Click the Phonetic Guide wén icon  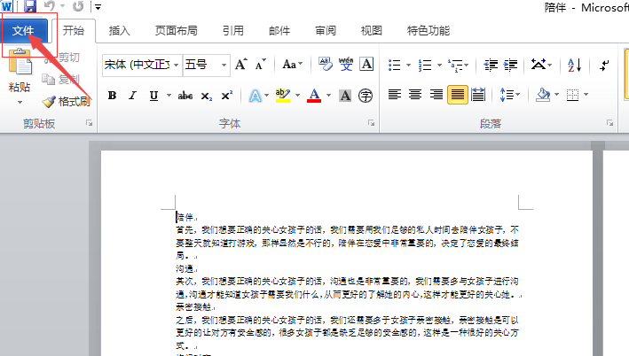click(346, 64)
